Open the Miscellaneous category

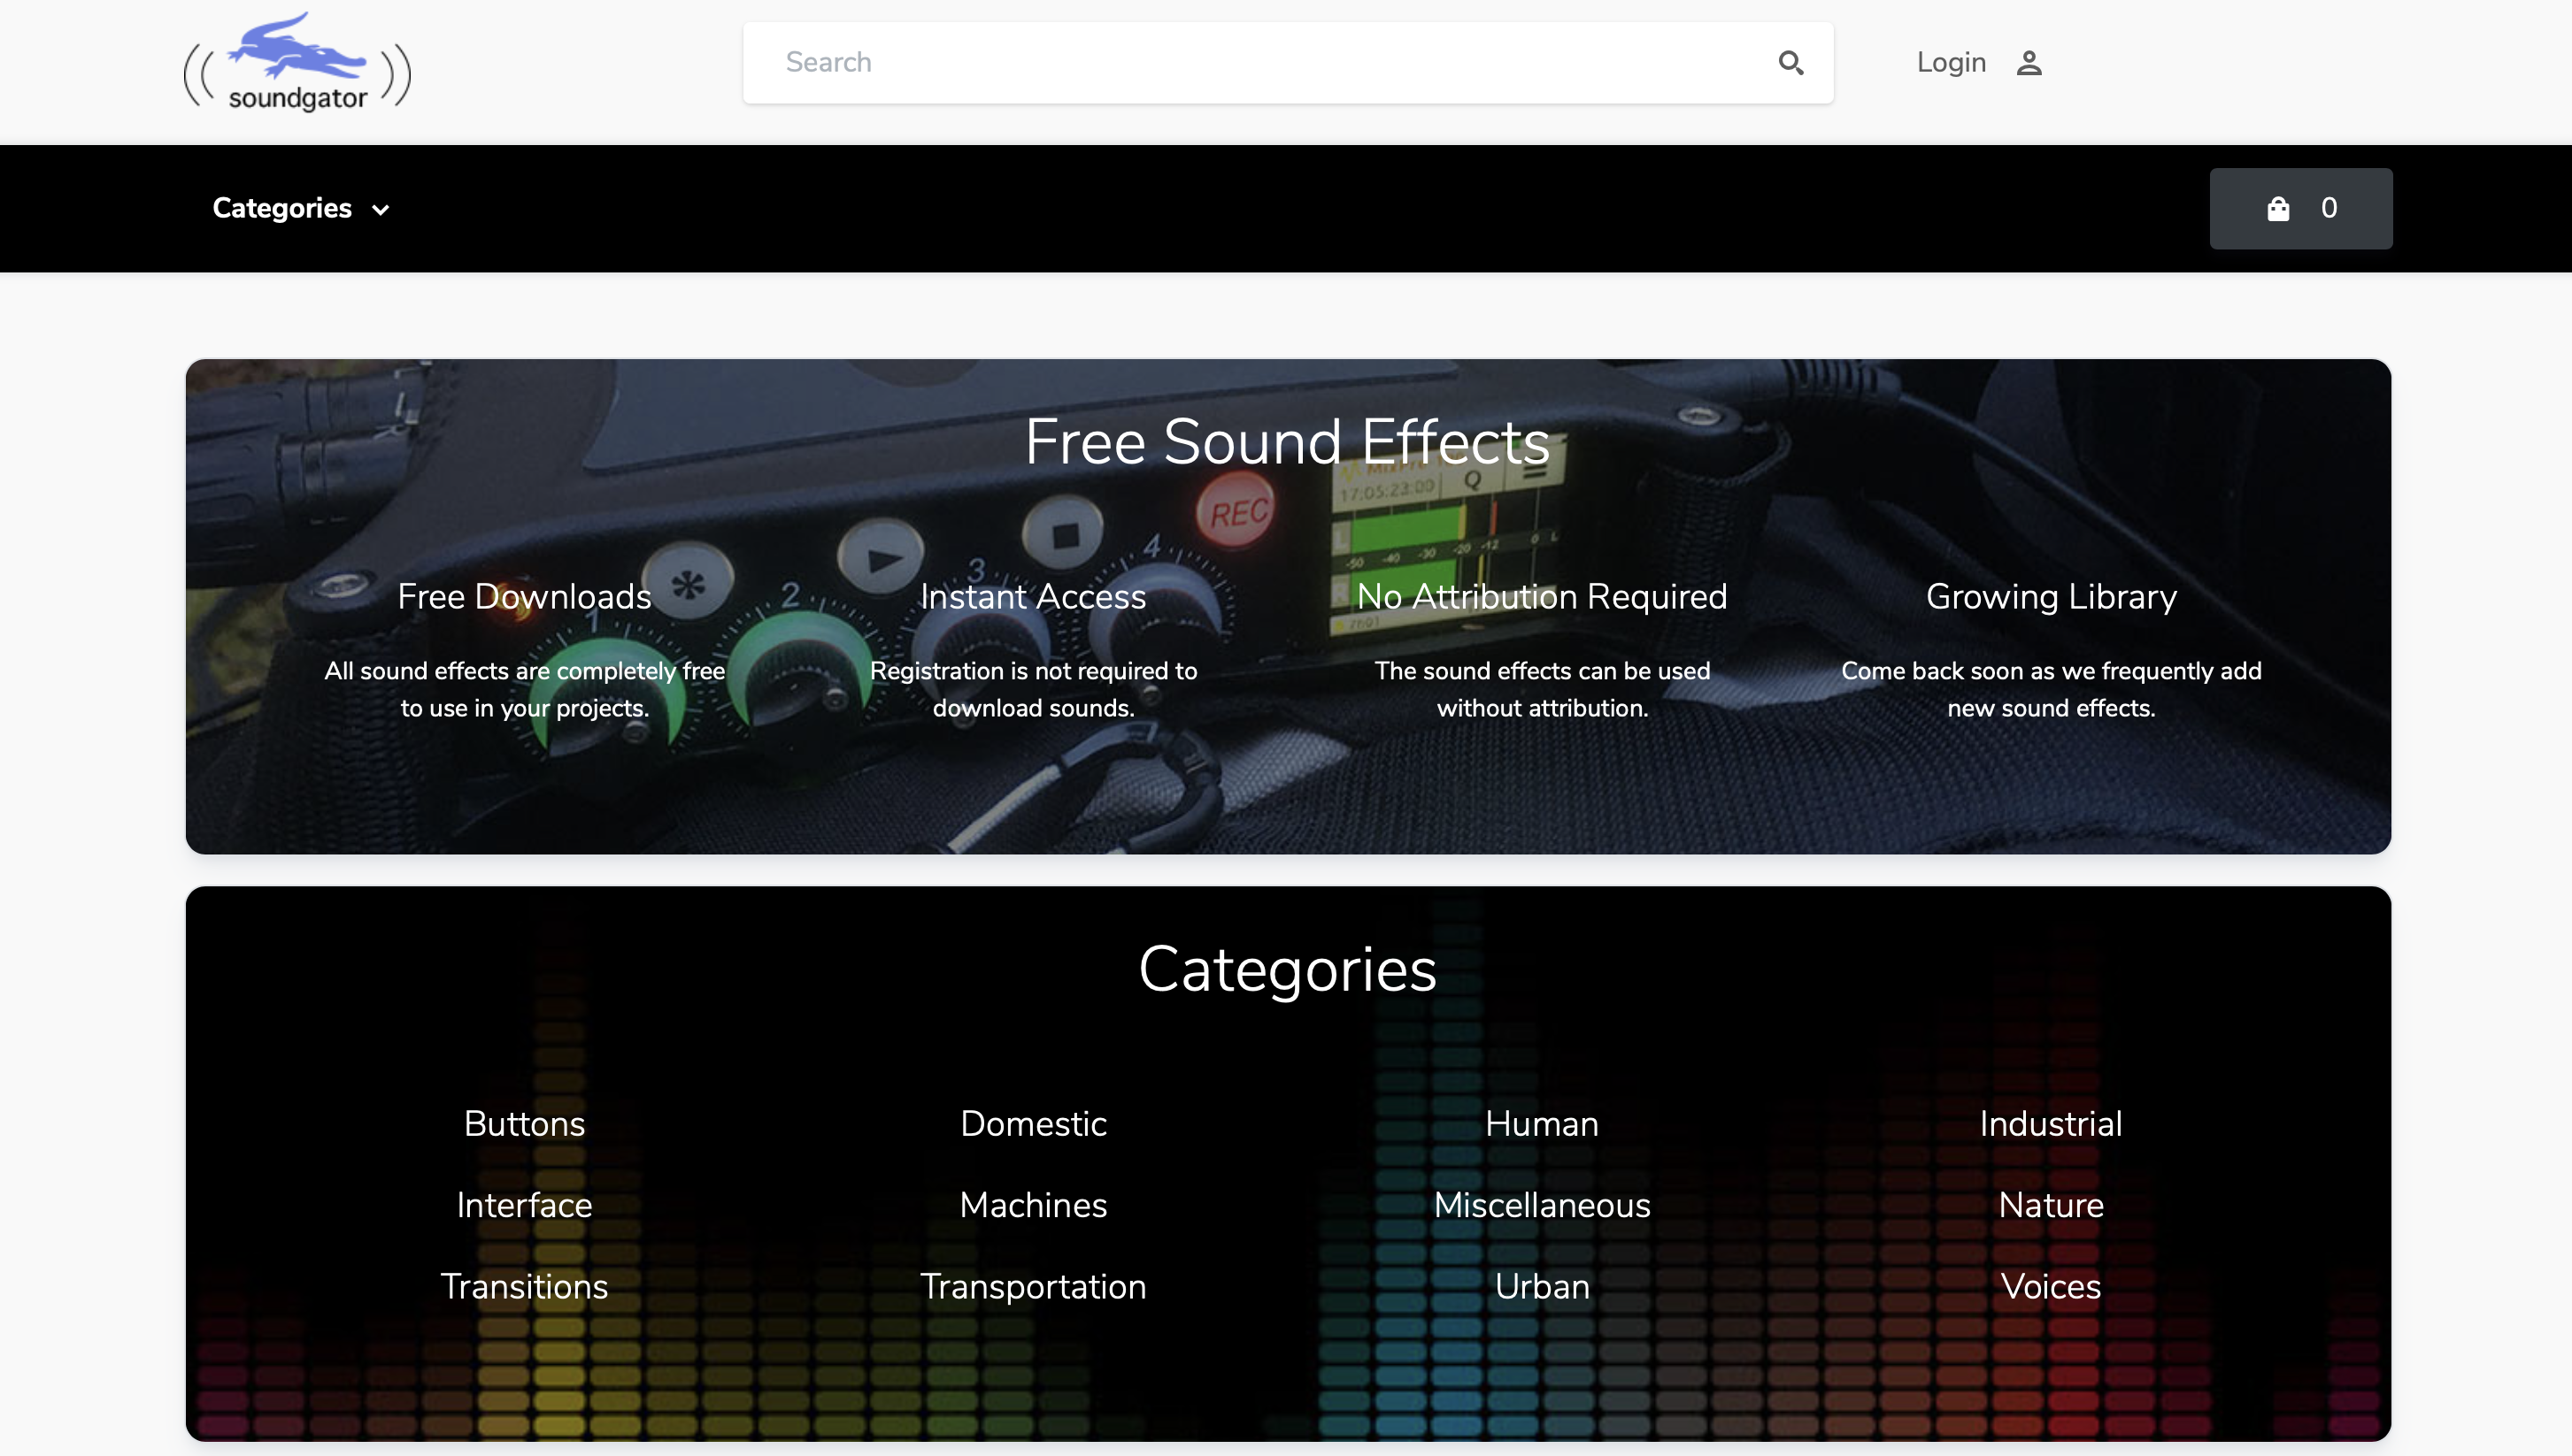(1542, 1205)
